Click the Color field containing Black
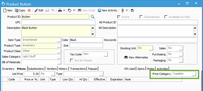Screen dimensions: 203x91 (86, 40)
